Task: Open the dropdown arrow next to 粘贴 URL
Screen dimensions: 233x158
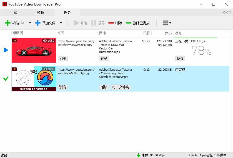Action: 30,23
